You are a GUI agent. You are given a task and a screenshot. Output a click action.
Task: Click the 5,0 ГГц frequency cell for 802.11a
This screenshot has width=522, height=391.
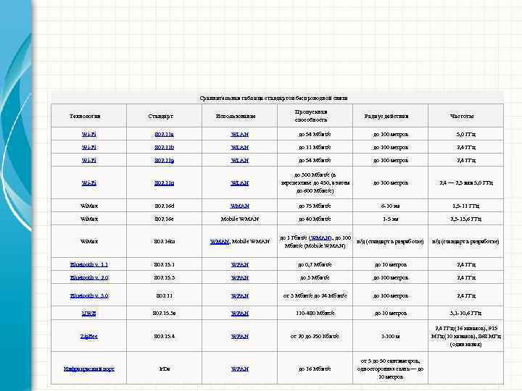click(x=465, y=135)
